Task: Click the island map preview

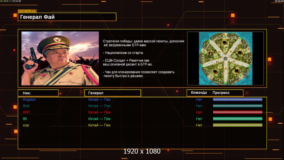Action: coord(225,58)
